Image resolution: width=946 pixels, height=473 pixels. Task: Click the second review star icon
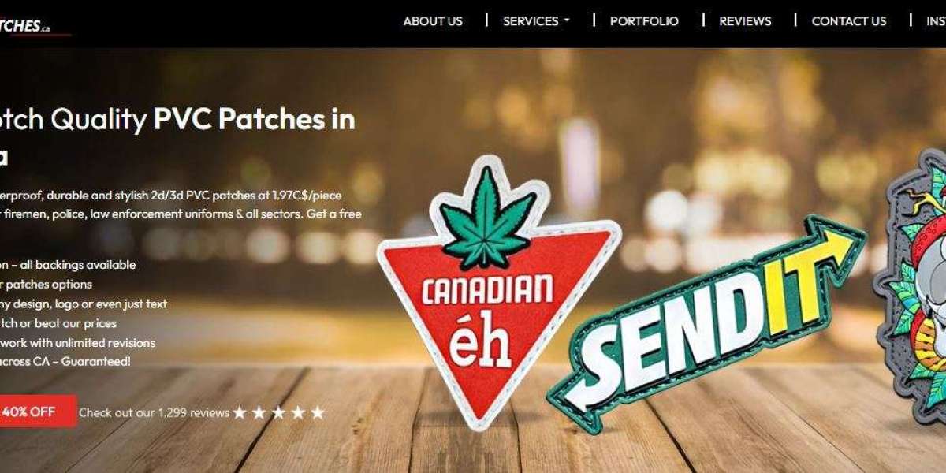point(259,412)
